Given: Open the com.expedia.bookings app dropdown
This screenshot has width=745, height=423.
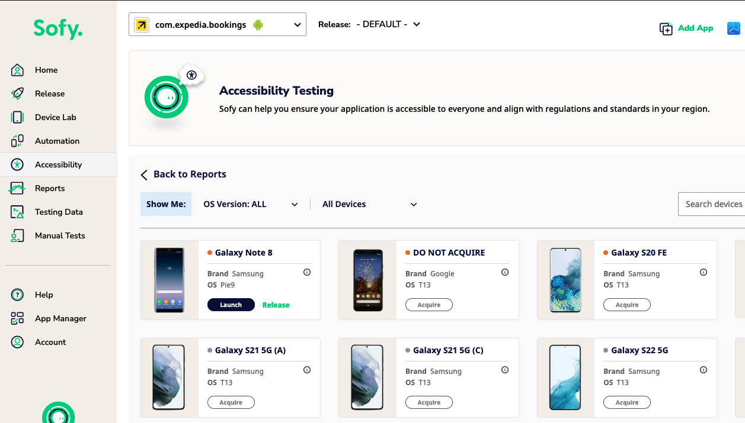Looking at the screenshot, I should (218, 24).
